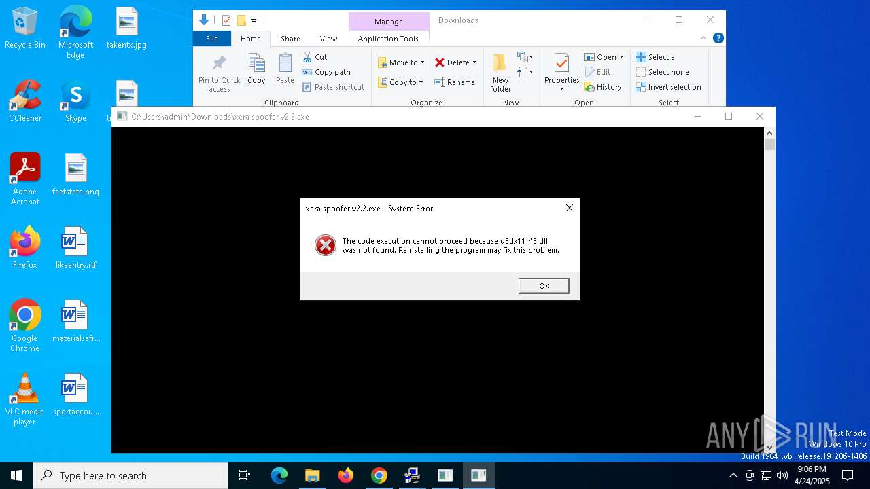Image resolution: width=870 pixels, height=489 pixels.
Task: Switch to the View ribbon tab
Action: coord(328,39)
